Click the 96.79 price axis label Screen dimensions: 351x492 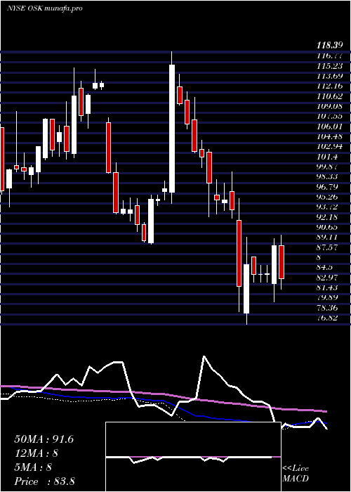pyautogui.click(x=327, y=187)
